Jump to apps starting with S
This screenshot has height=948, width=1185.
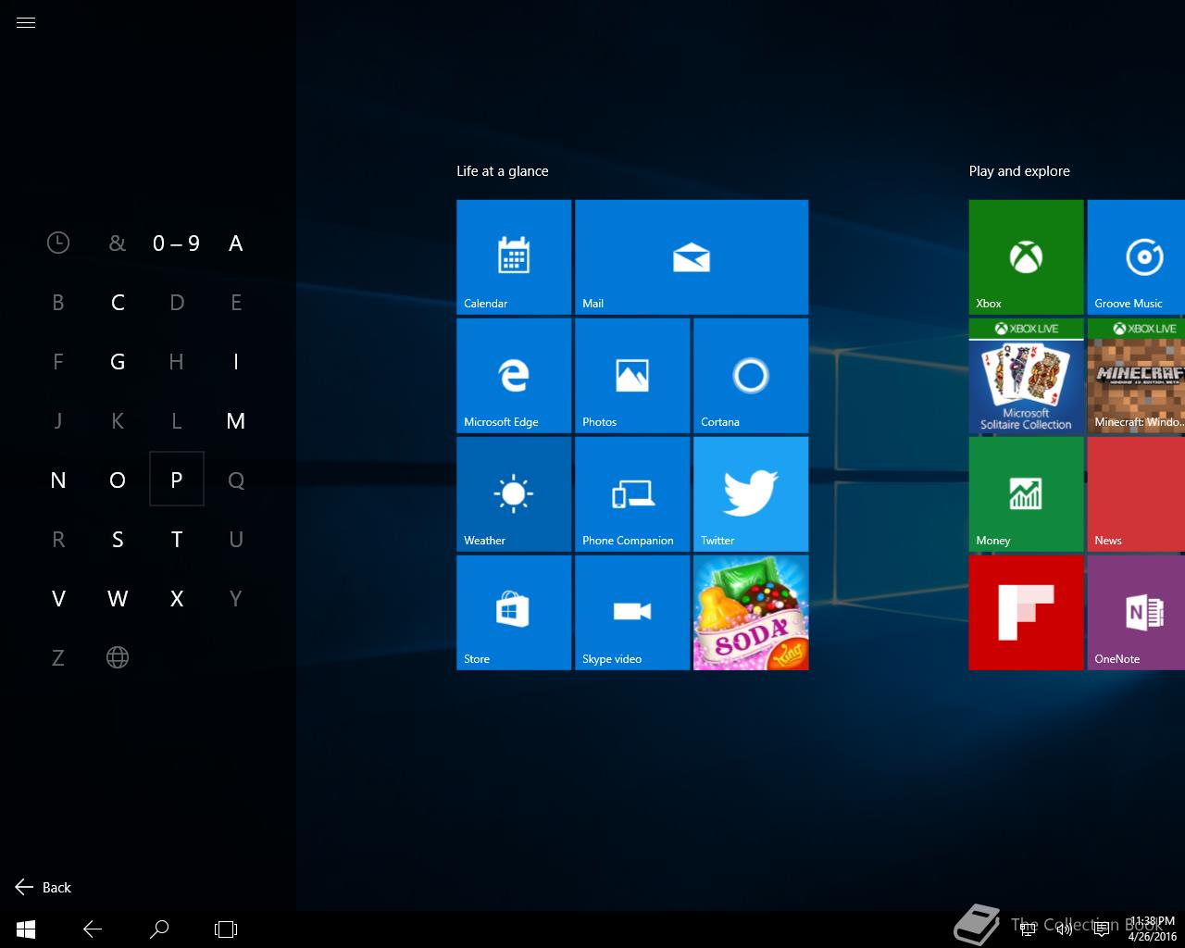118,540
